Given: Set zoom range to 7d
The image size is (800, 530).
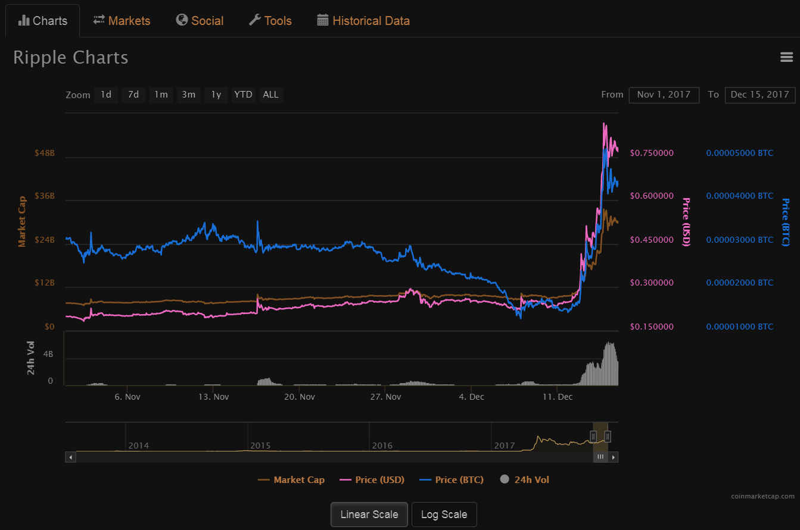Looking at the screenshot, I should pos(133,95).
